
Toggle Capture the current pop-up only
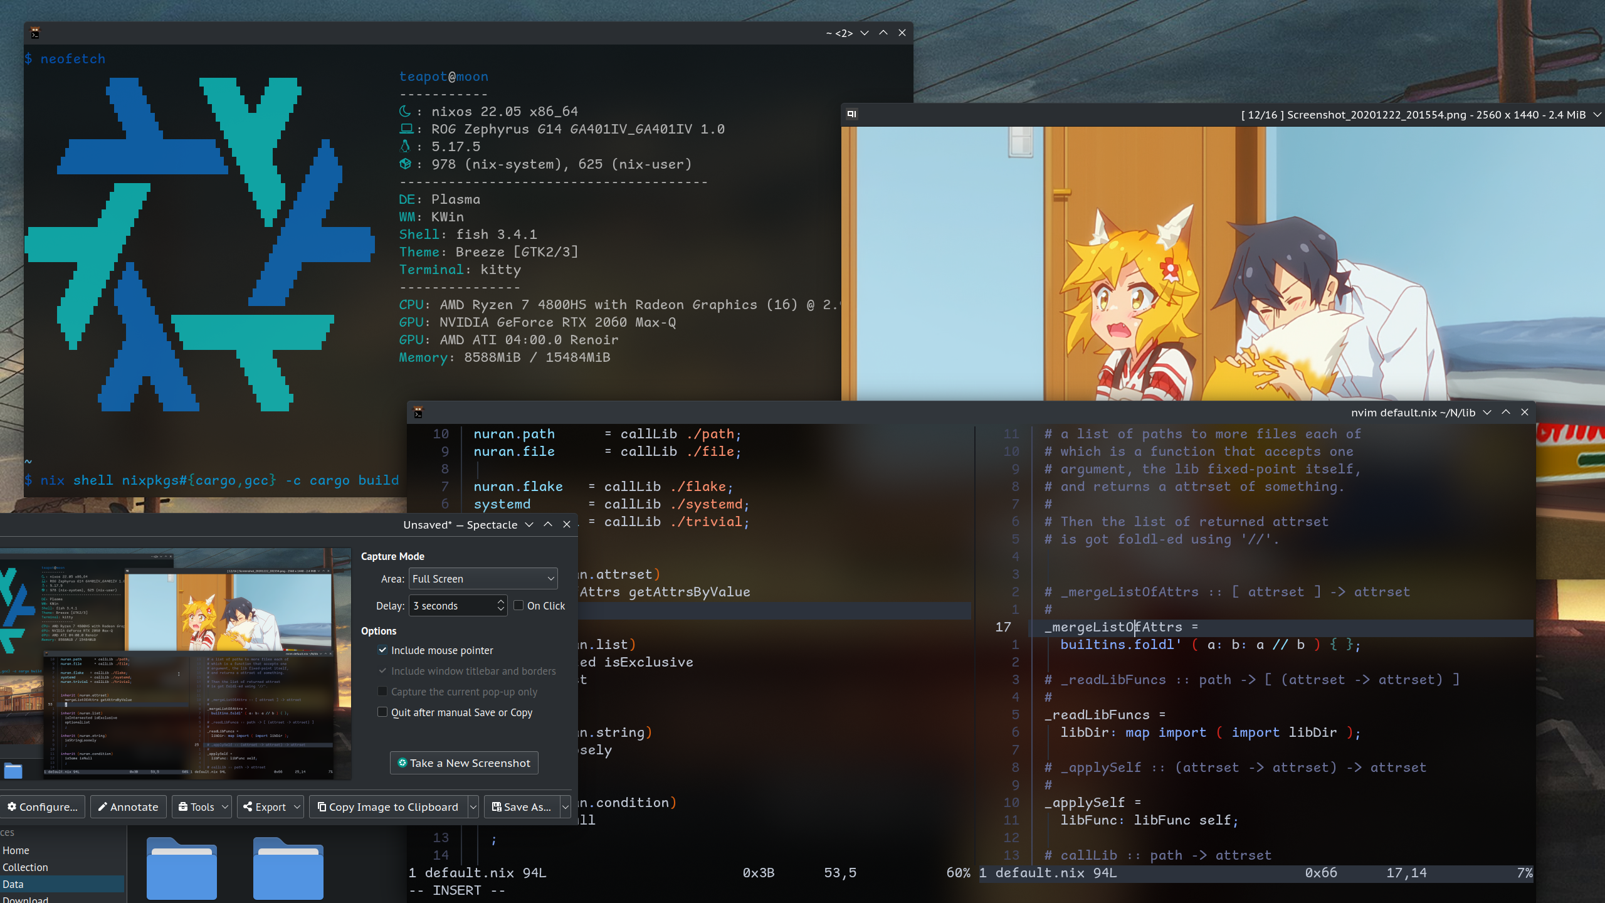(382, 691)
